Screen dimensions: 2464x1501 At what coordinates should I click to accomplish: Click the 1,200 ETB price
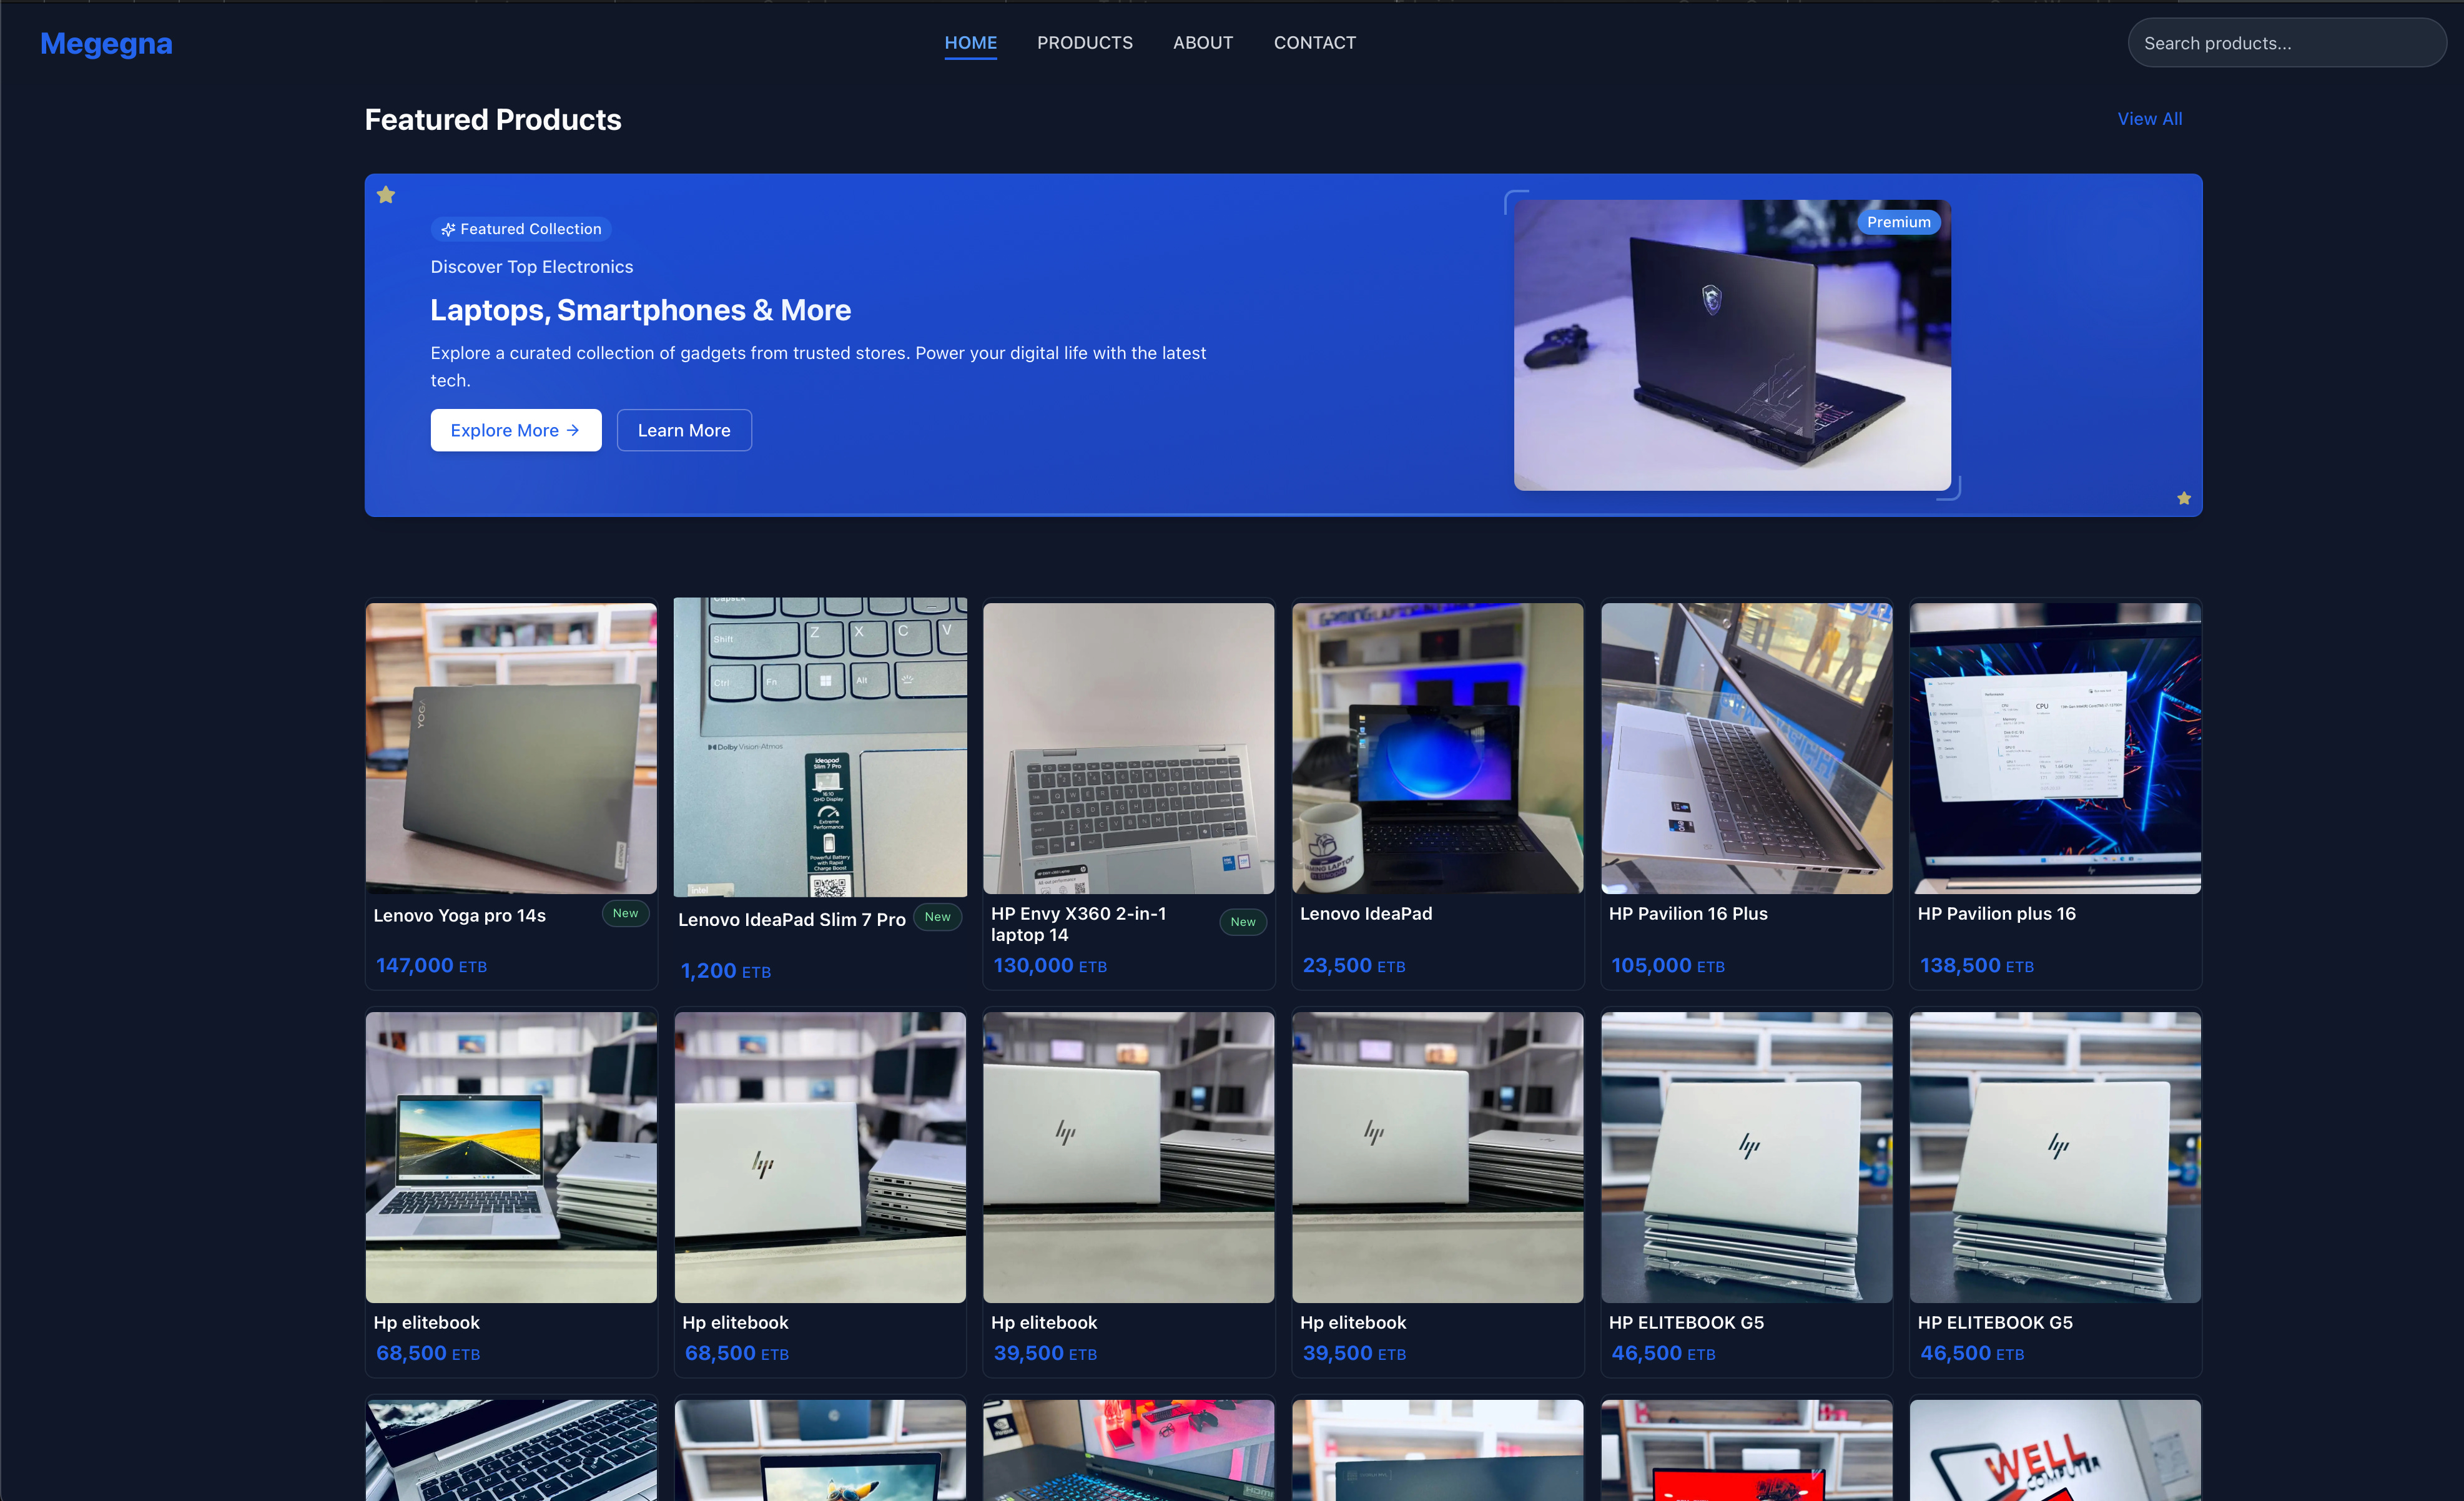(x=725, y=971)
